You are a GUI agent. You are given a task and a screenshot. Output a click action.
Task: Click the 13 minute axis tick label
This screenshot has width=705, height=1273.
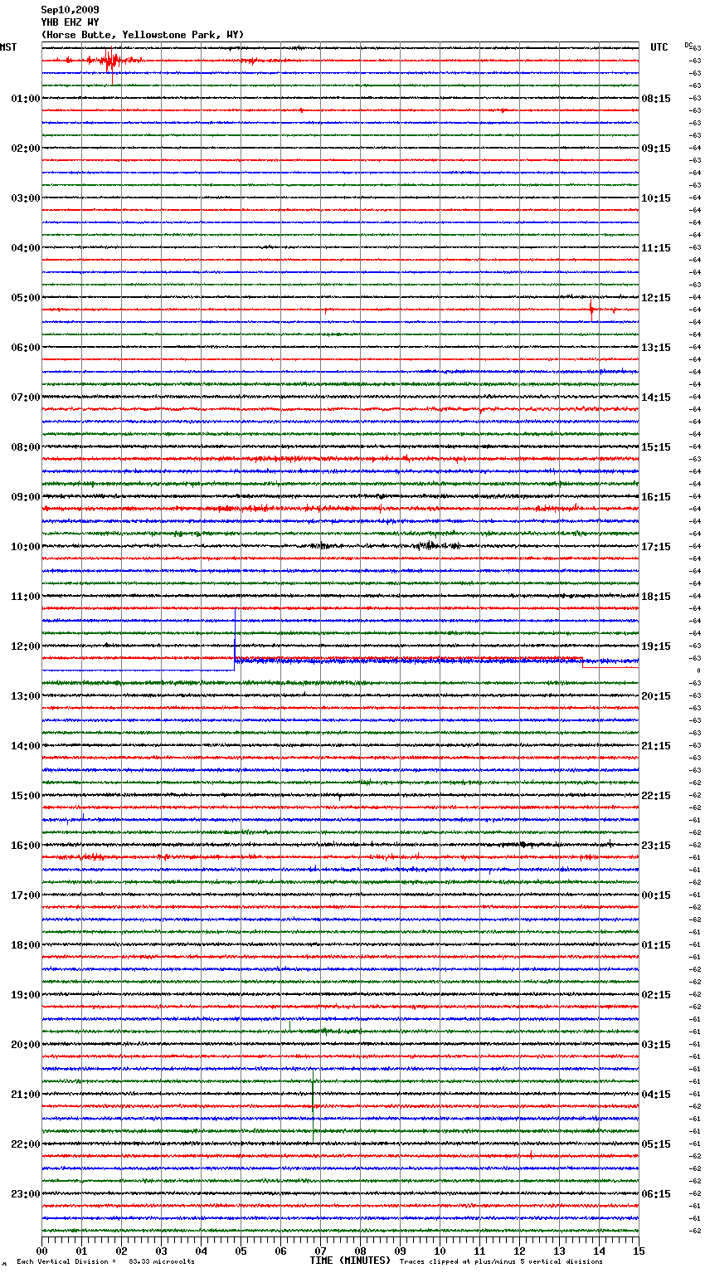click(559, 1251)
